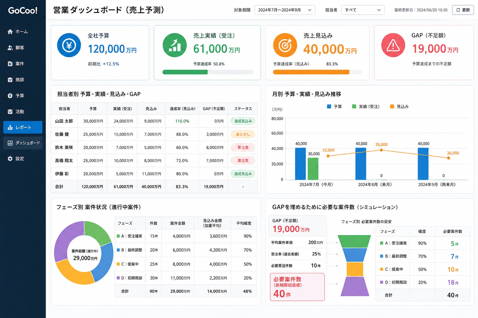Open the 顧客 menu item

point(23,48)
